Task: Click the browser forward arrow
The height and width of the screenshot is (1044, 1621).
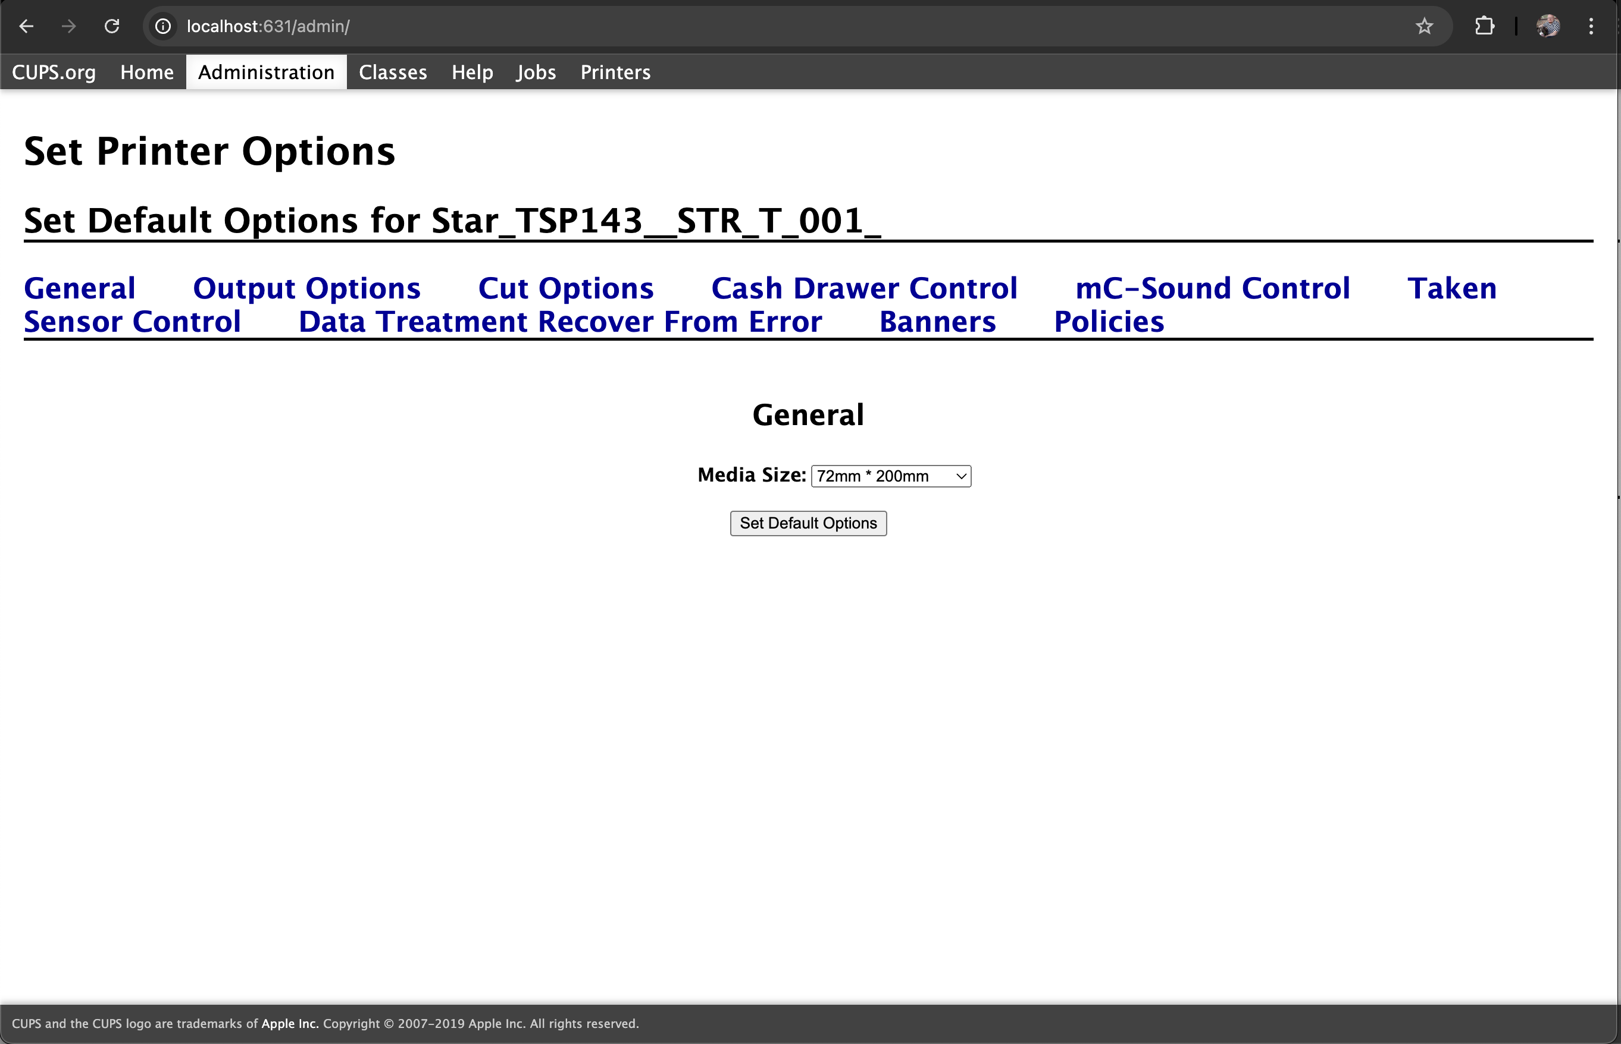Action: click(68, 26)
